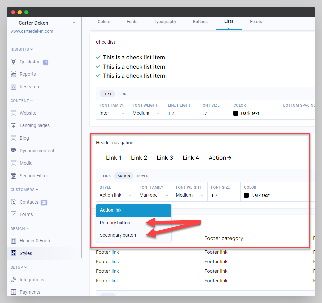
Task: Click the Action arrow navigation link
Action: click(x=220, y=158)
